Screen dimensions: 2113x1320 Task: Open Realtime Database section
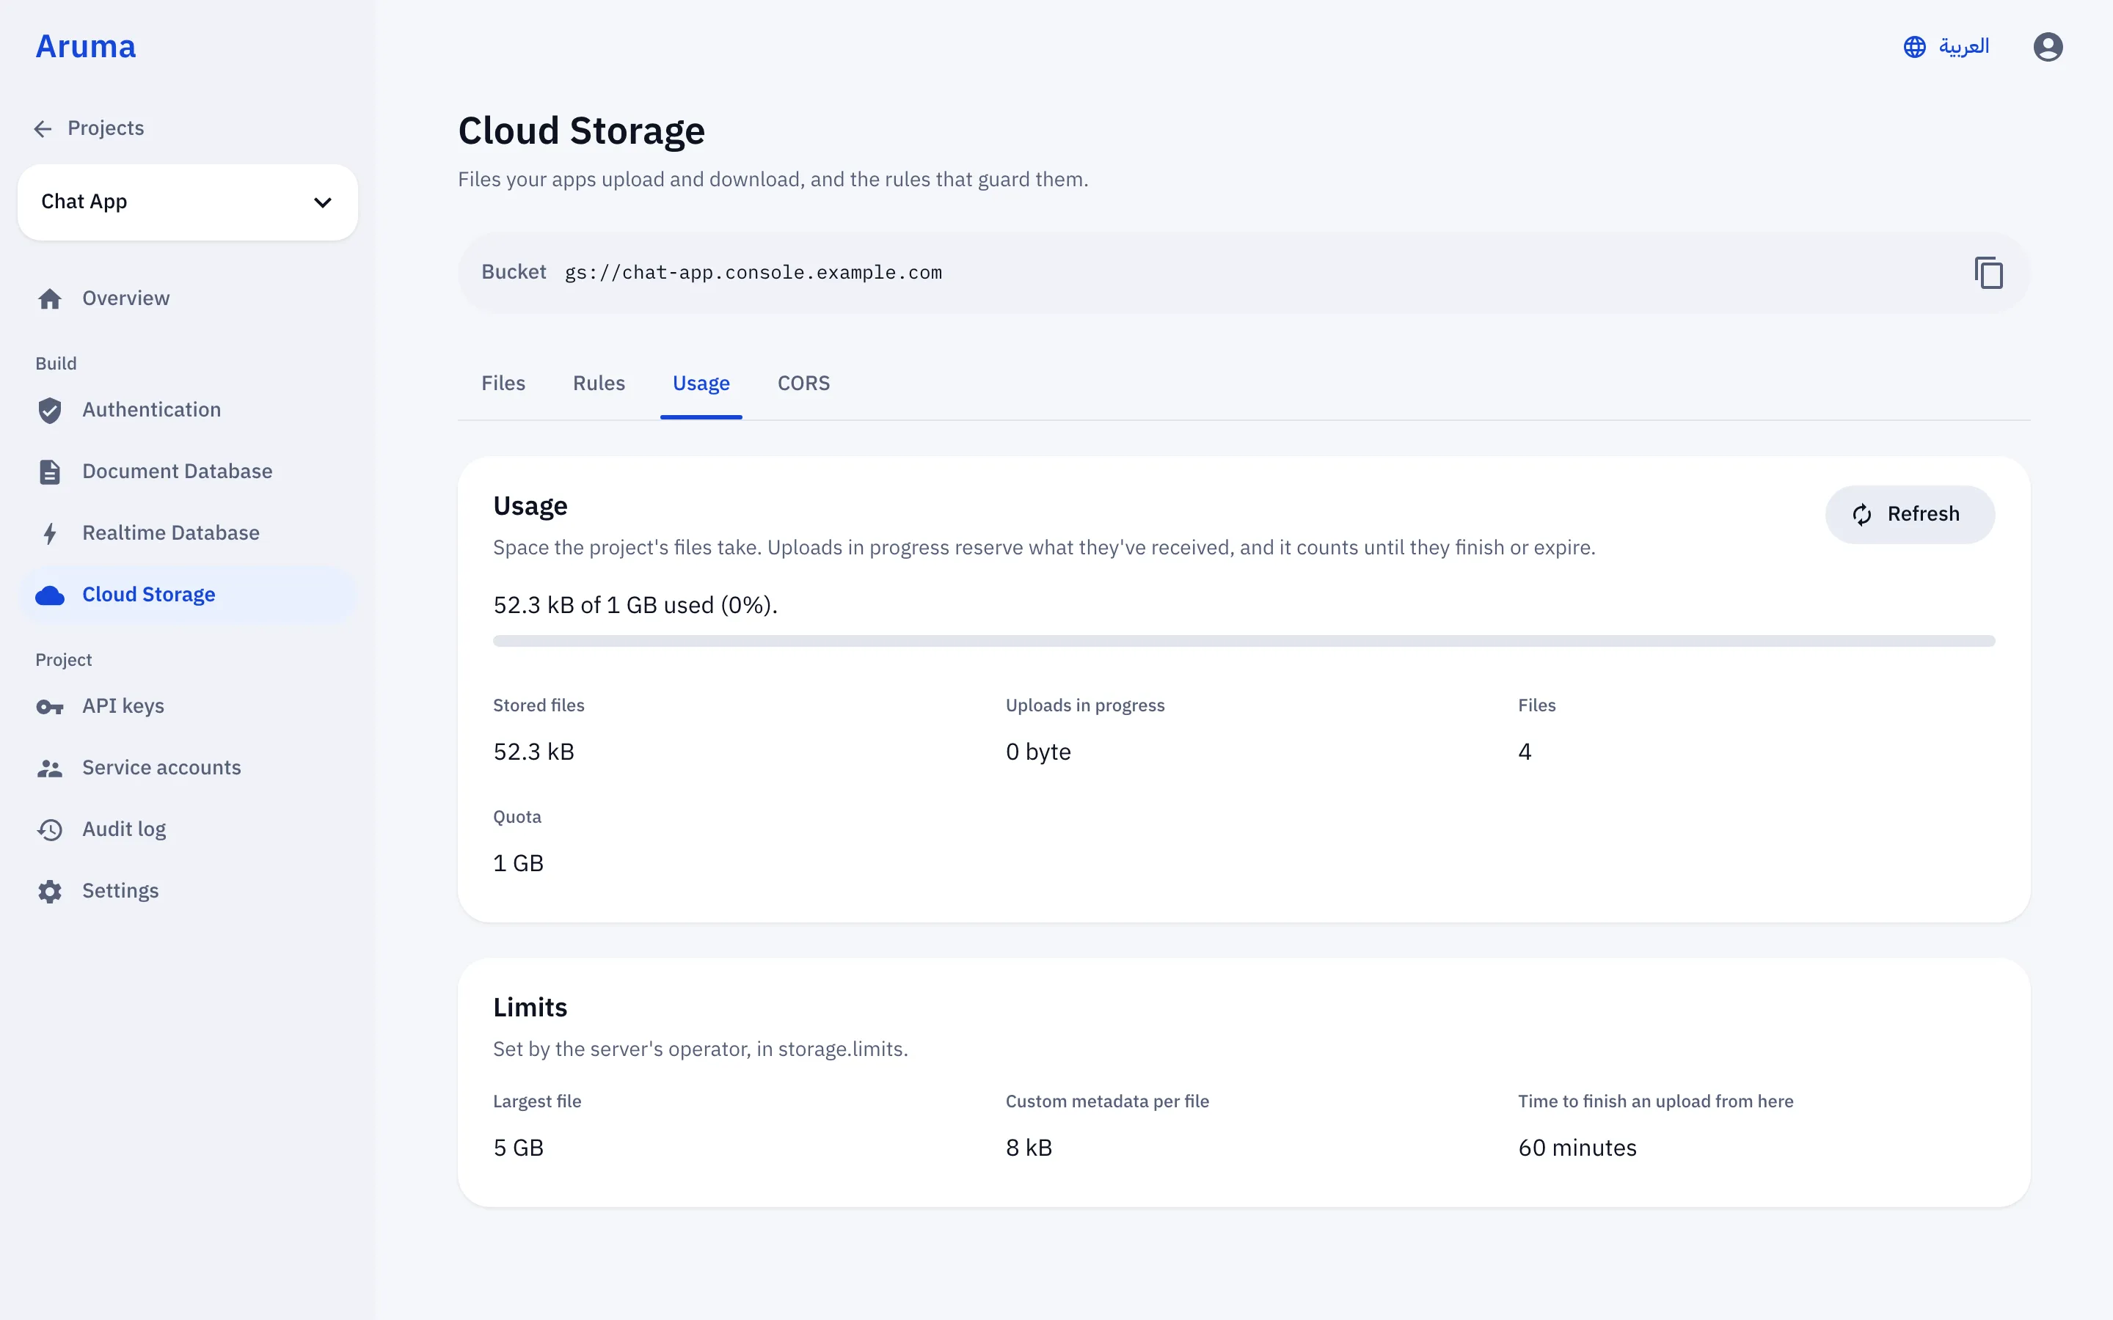(187, 532)
